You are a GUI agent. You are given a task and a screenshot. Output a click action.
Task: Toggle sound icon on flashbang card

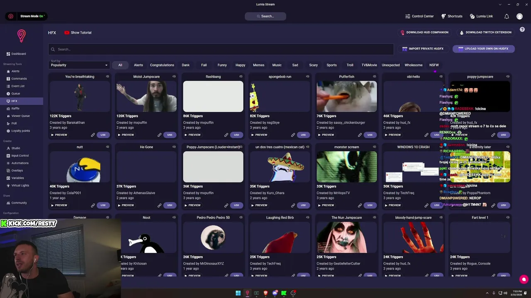241,77
